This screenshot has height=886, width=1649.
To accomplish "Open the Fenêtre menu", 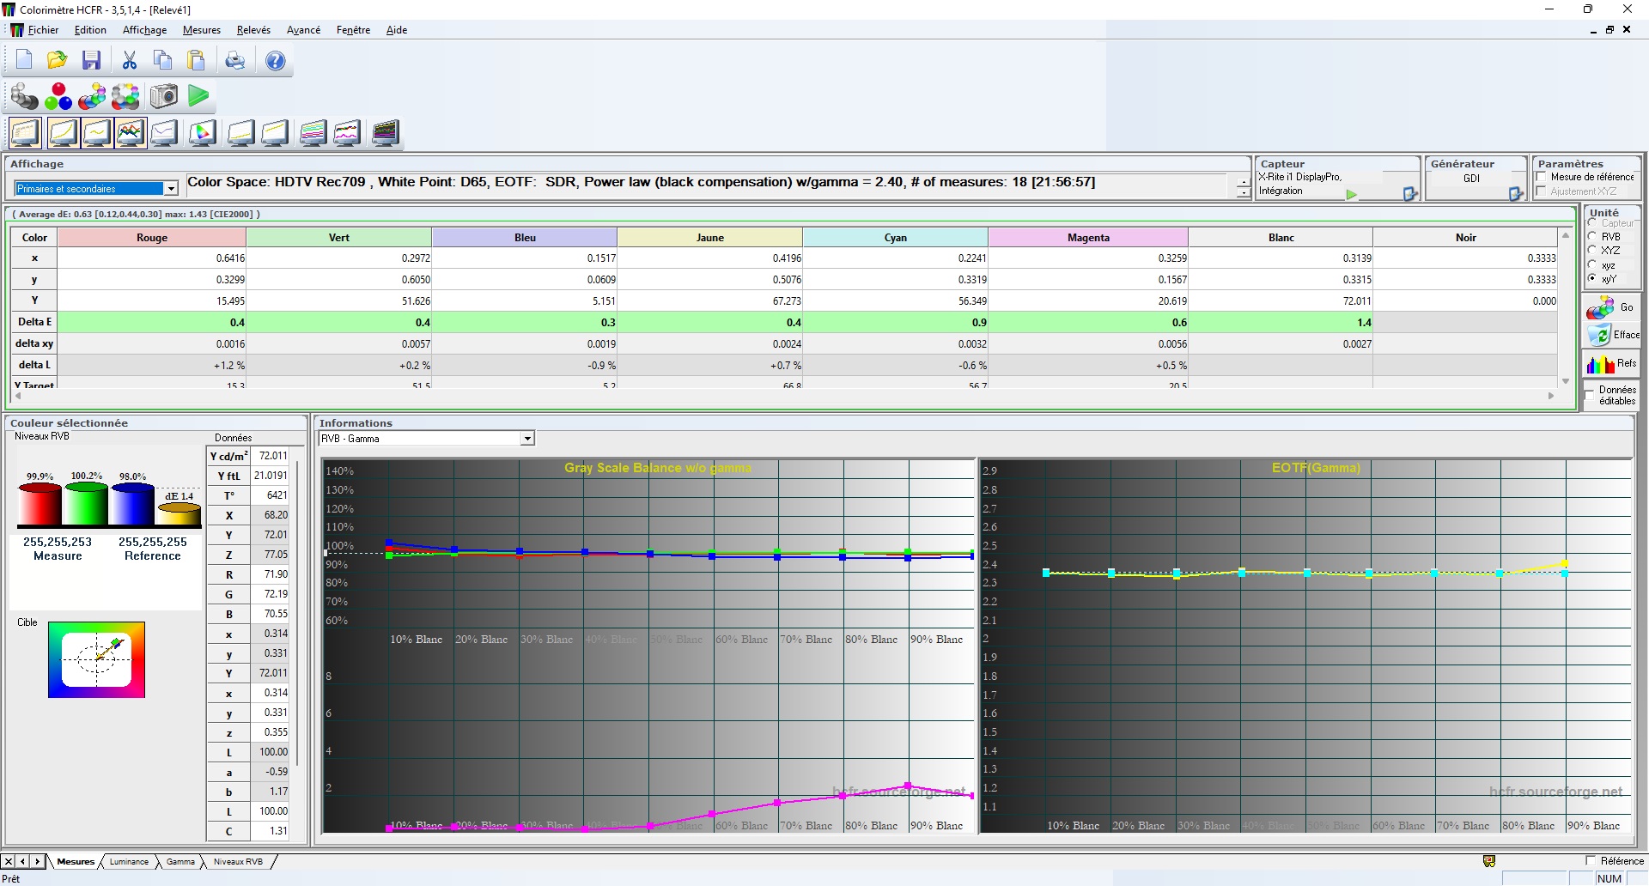I will (x=353, y=30).
